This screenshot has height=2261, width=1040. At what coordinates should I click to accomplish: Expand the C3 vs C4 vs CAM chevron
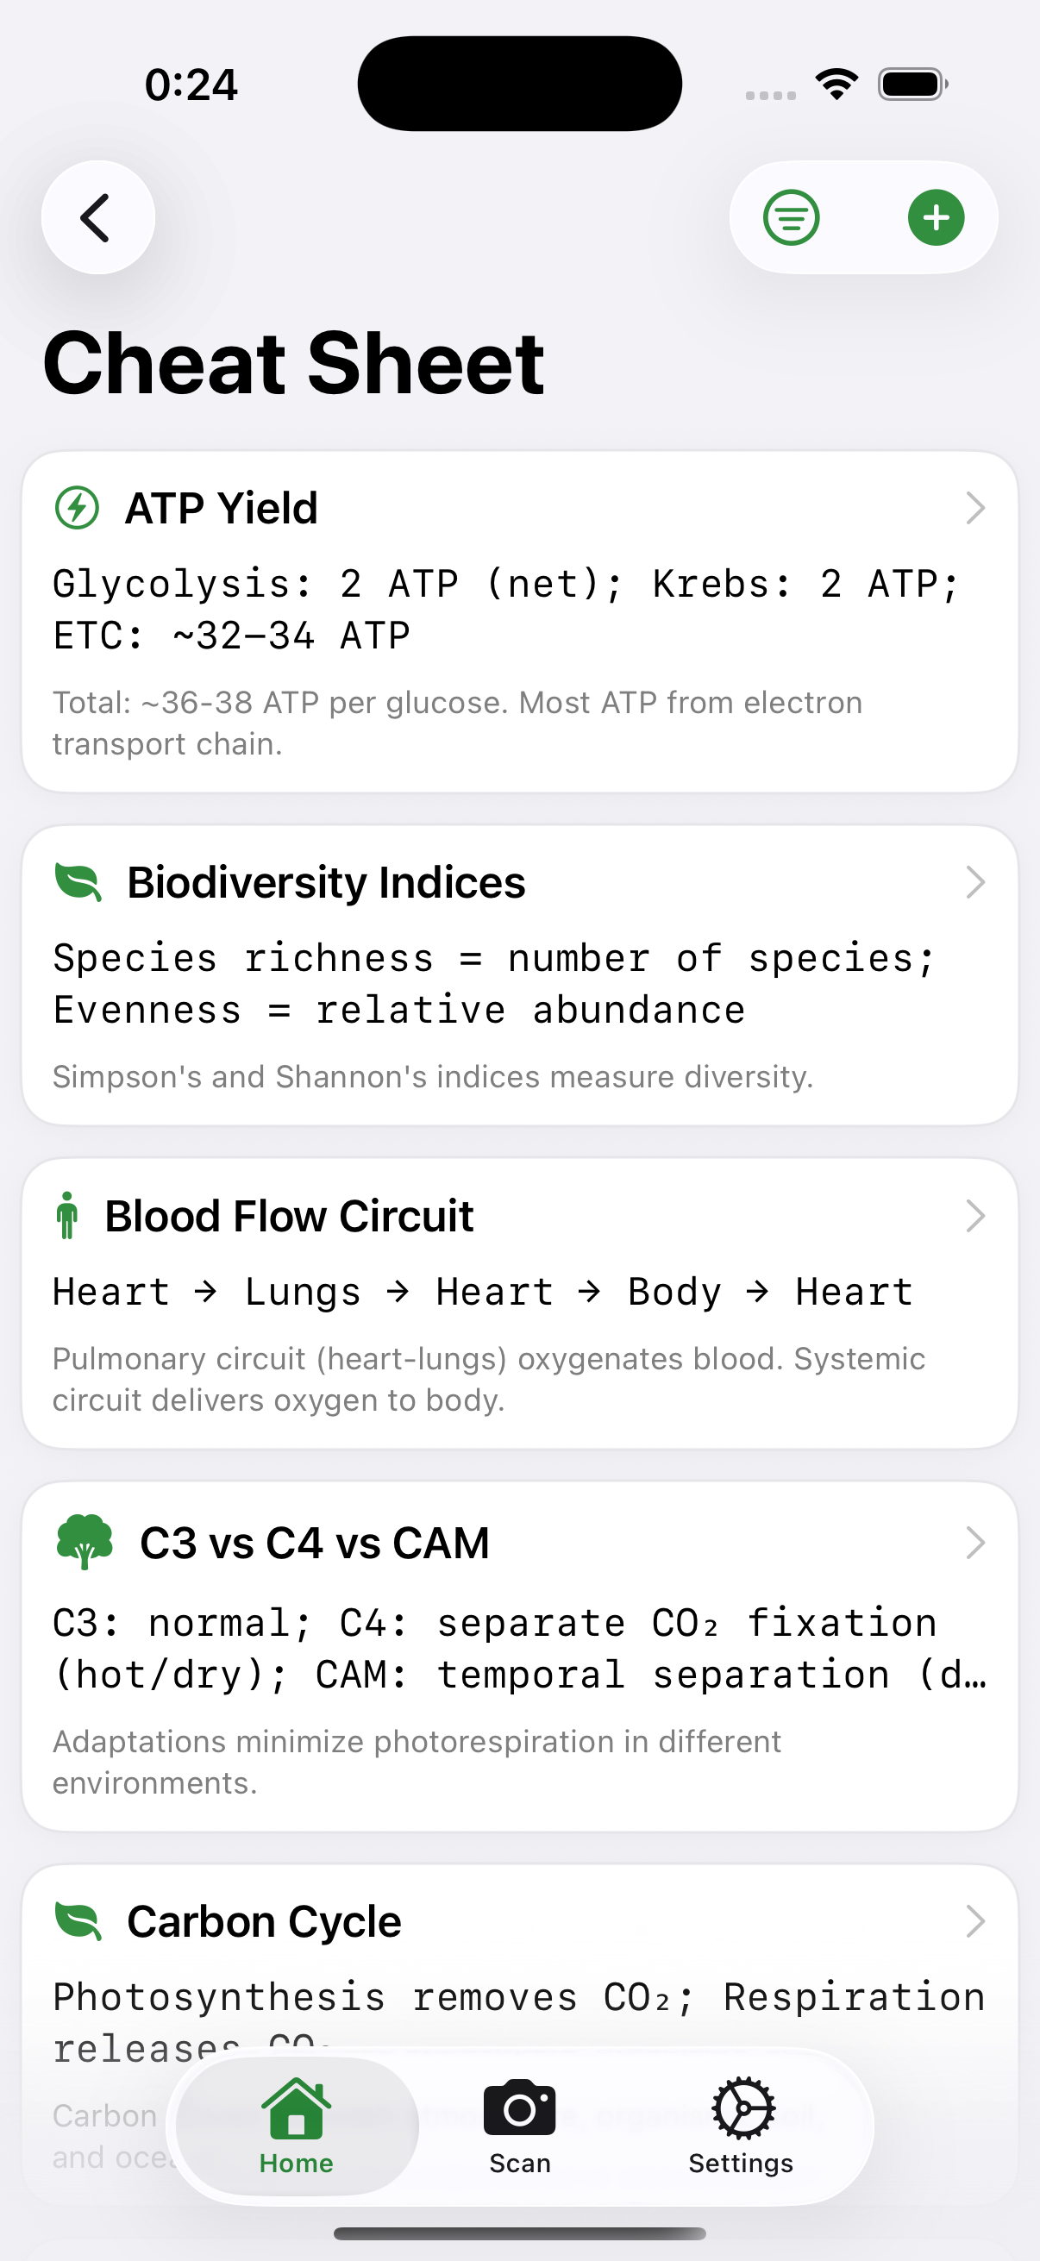tap(975, 1542)
